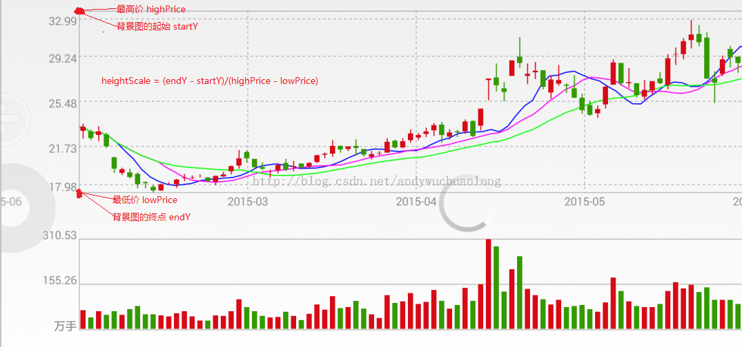Click the 29.24 price axis label

(62, 59)
